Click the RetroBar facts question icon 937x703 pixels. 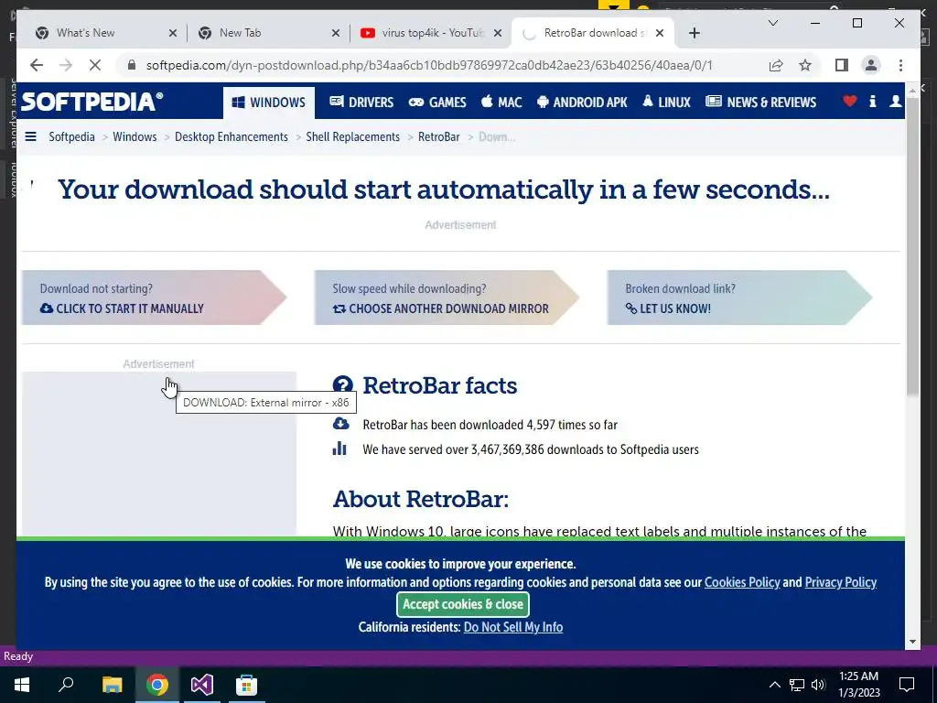(x=342, y=385)
